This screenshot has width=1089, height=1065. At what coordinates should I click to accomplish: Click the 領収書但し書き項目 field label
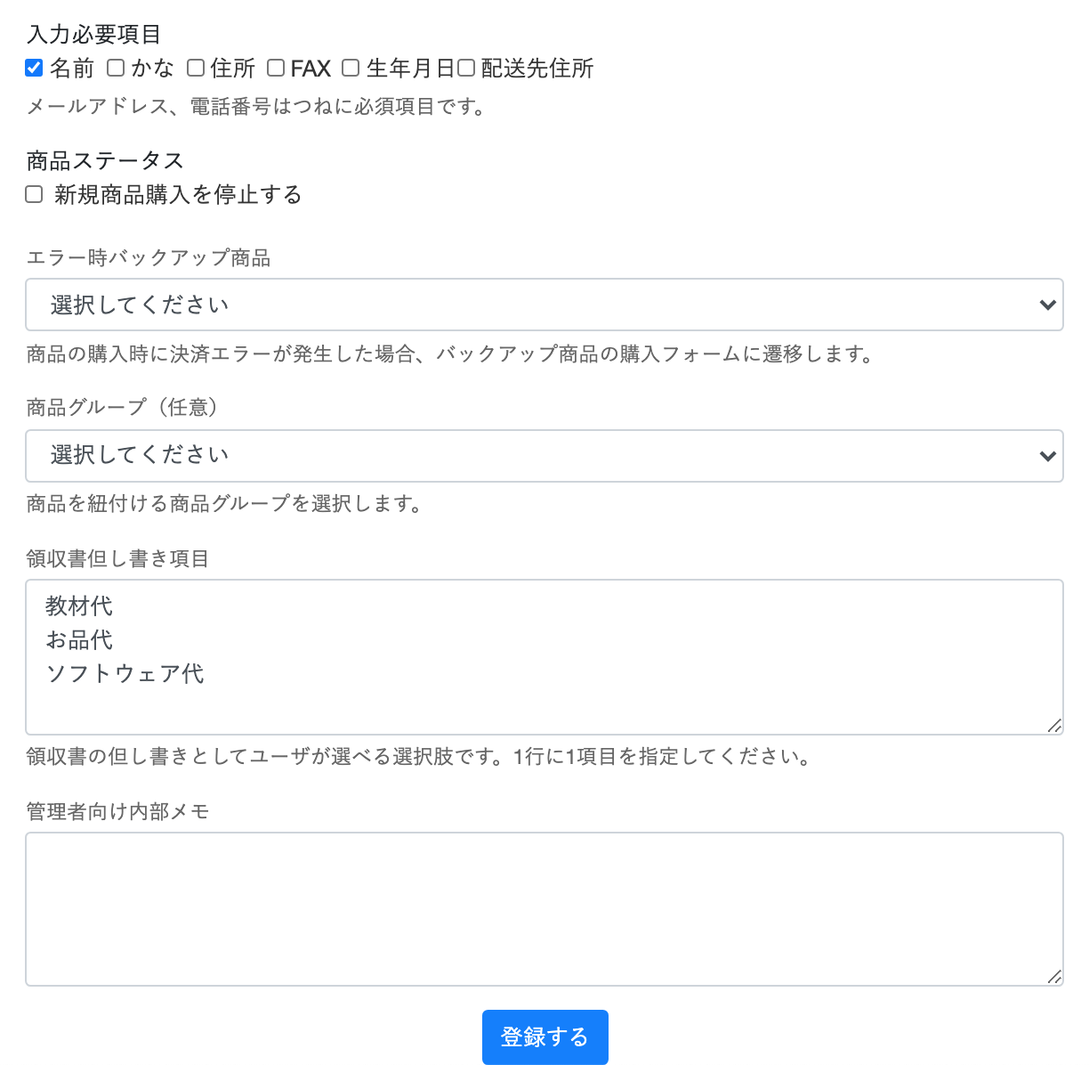coord(117,559)
